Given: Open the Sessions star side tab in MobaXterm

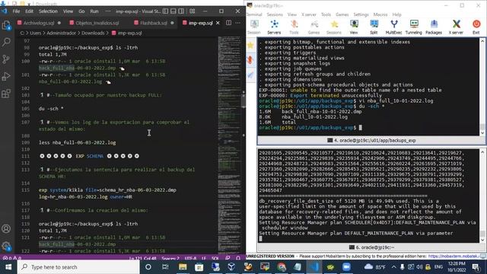Looking at the screenshot, I should point(250,46).
